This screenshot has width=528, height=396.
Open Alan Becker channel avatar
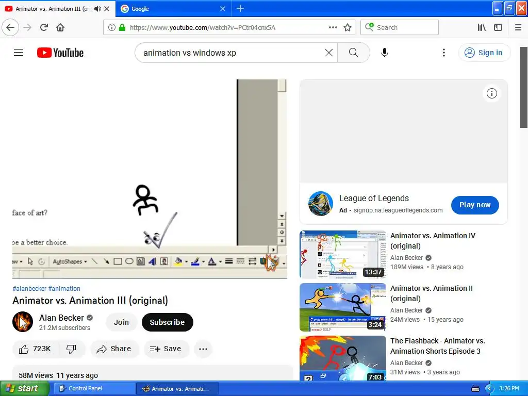[x=23, y=322]
